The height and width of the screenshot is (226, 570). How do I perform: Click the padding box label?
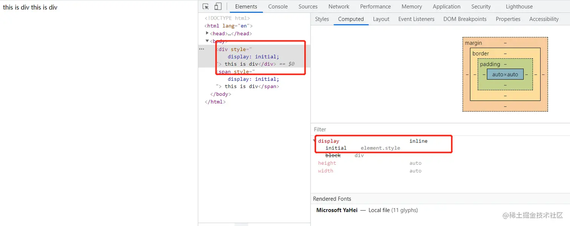[x=490, y=64]
